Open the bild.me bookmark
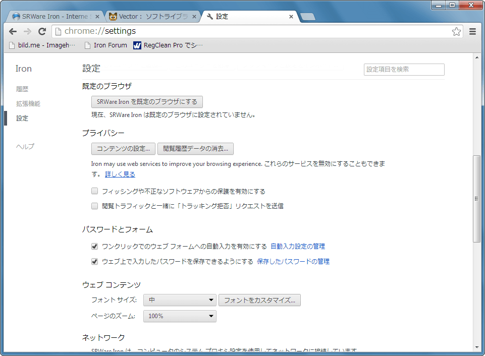 pos(42,45)
